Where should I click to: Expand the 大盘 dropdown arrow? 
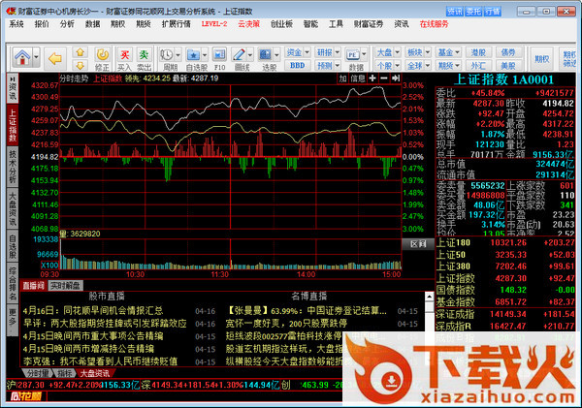[398, 52]
